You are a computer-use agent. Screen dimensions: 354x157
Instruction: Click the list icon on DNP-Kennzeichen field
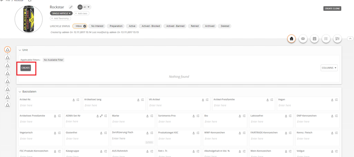[336, 116]
